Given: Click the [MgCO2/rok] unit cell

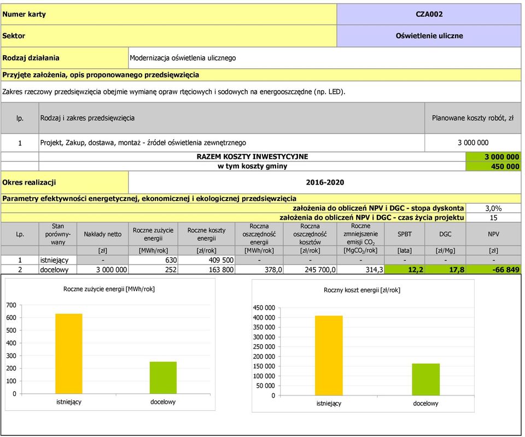Looking at the screenshot, I should (x=360, y=251).
